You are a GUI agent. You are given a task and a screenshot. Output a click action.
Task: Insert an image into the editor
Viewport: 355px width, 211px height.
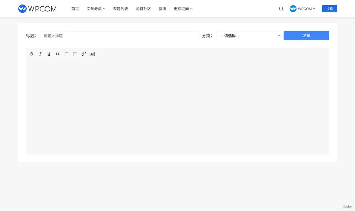pos(92,54)
